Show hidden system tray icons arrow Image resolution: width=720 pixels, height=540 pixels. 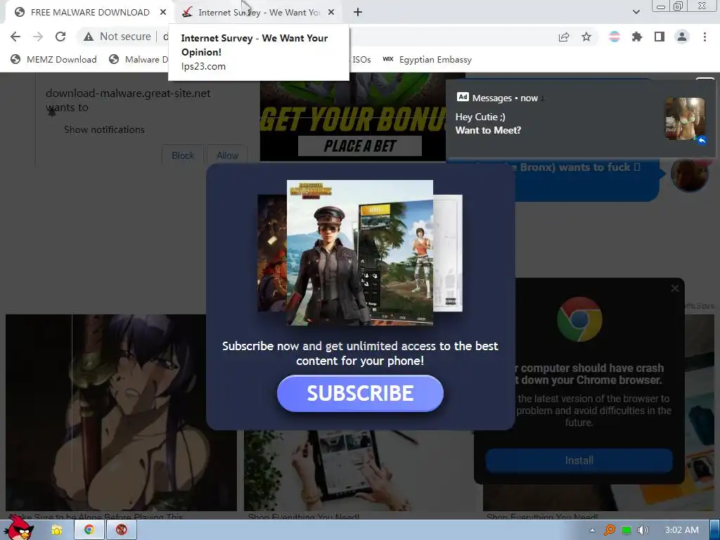pyautogui.click(x=592, y=530)
